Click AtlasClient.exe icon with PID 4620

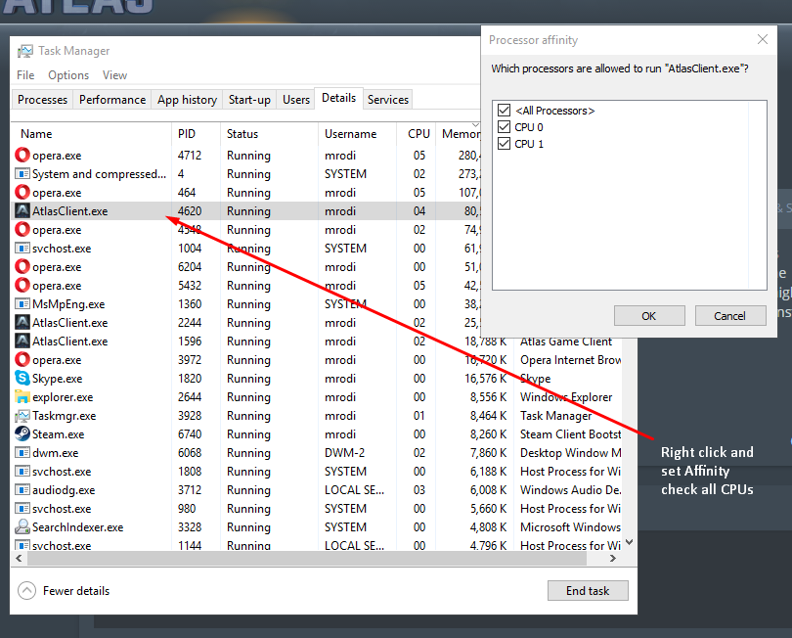click(x=22, y=211)
